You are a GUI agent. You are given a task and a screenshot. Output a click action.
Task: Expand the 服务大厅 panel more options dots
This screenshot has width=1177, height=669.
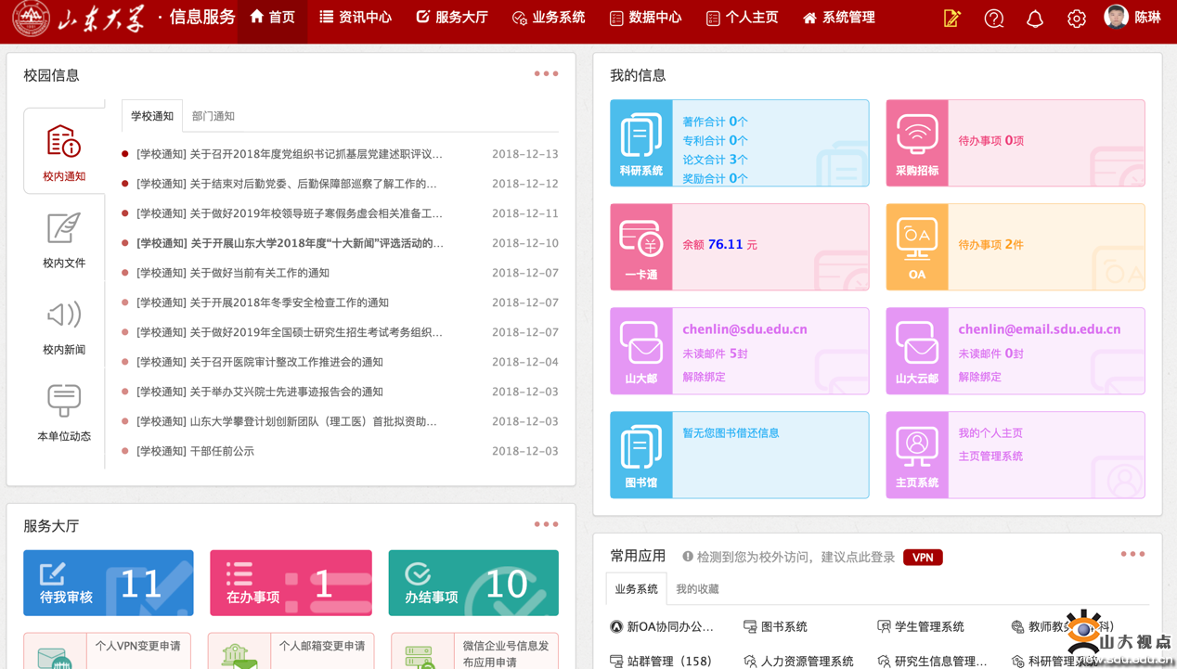pos(546,524)
